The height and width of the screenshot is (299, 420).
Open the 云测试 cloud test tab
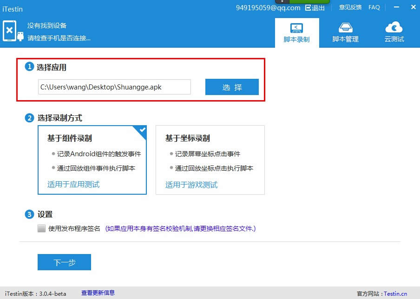click(x=394, y=33)
